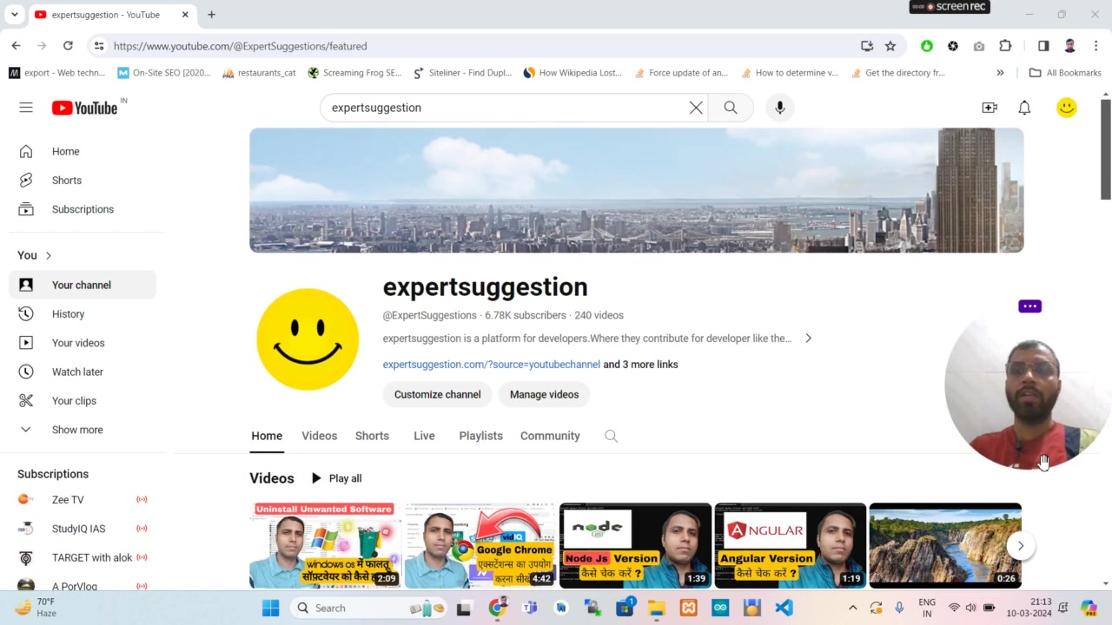Screen dimensions: 1112x625
Task: Click the Manage videos button
Action: pos(544,394)
